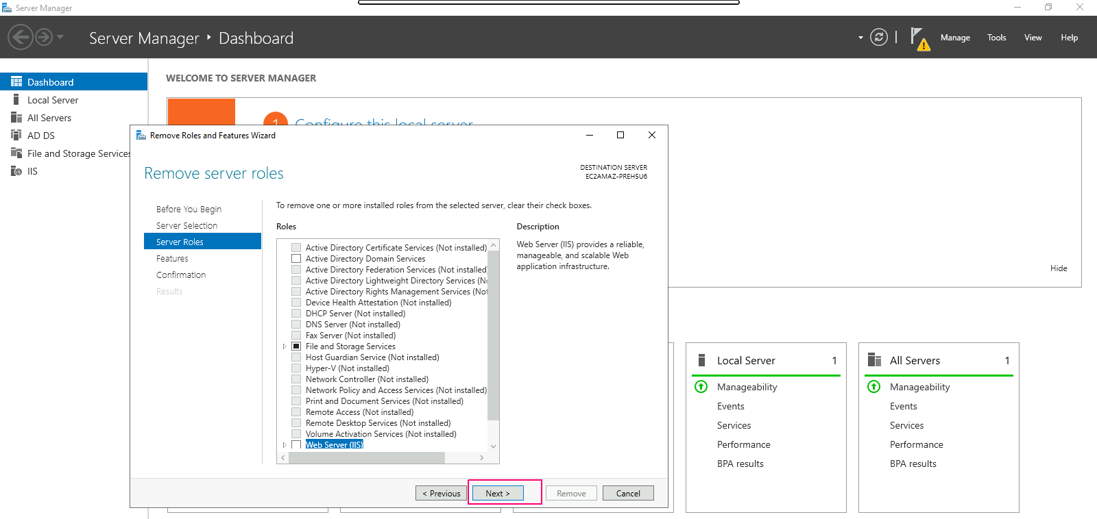Open the dropdown arrow left of refresh
Screen dimensions: 1097x519
tap(860, 38)
